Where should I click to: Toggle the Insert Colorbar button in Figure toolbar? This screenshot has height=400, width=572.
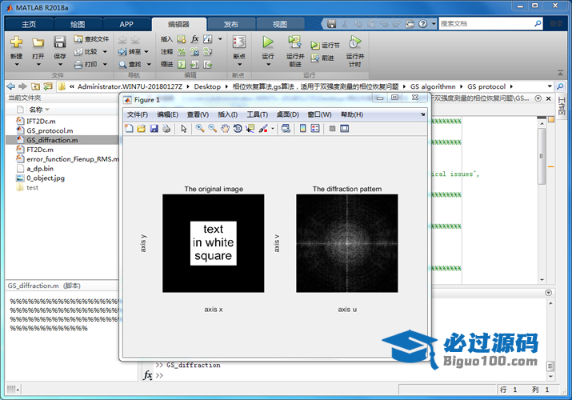(302, 128)
